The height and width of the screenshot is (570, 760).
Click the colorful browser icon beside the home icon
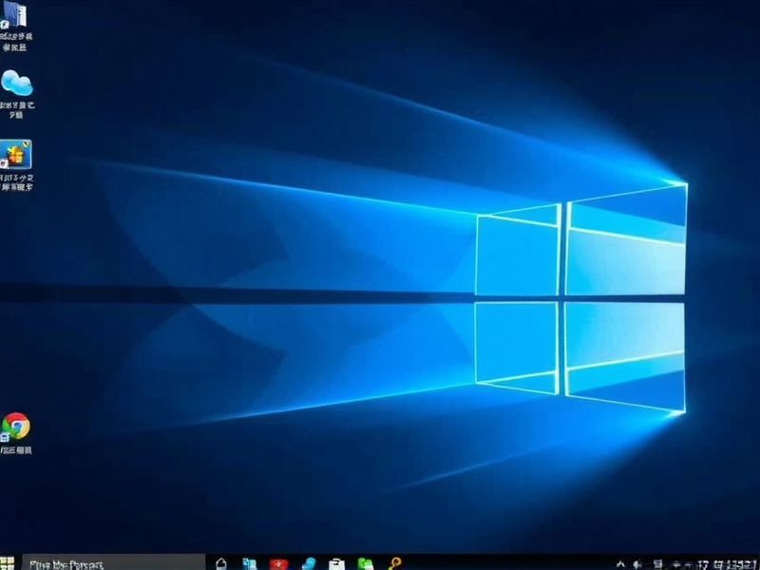click(x=251, y=562)
